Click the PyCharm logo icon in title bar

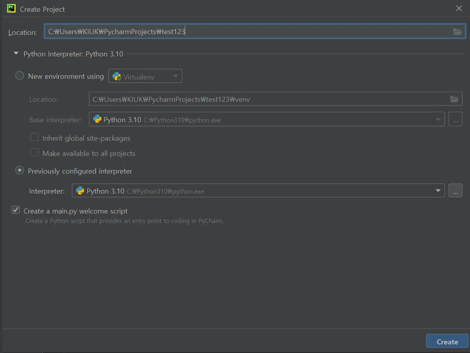click(11, 8)
